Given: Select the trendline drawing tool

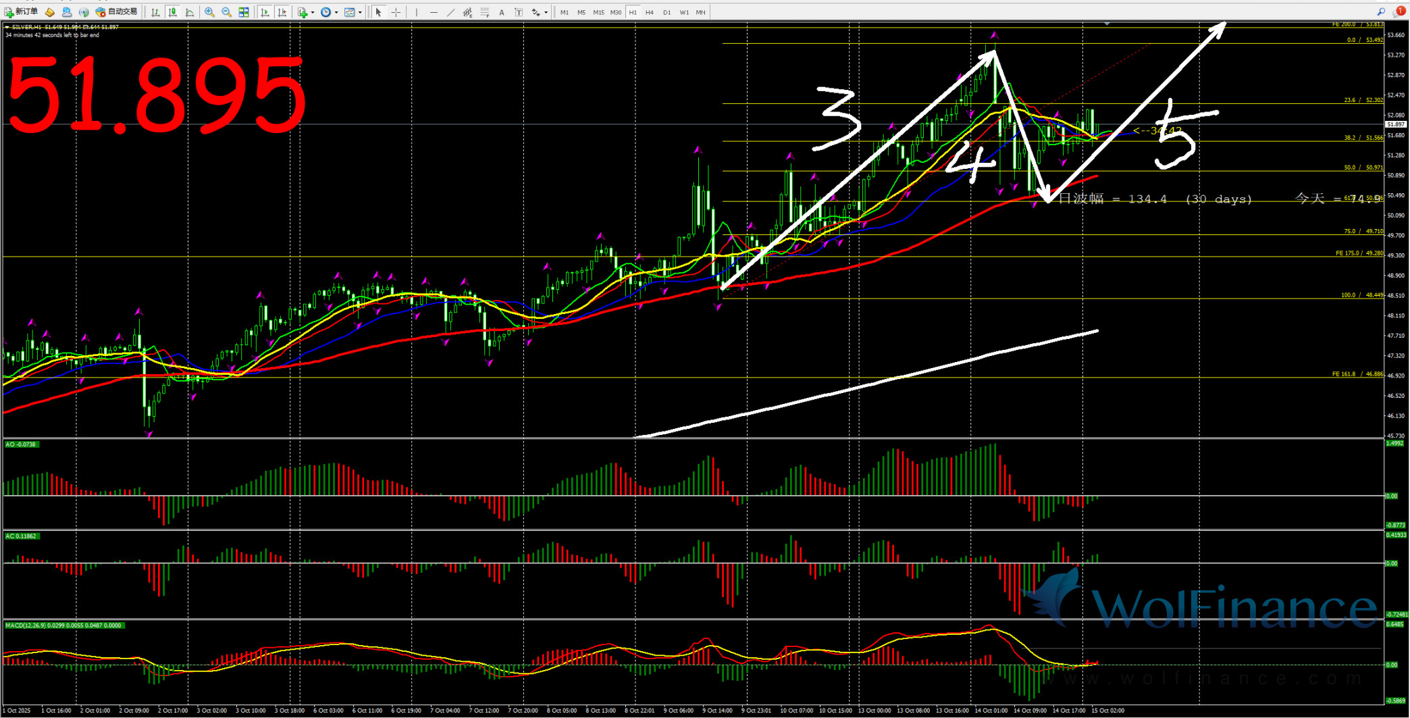Looking at the screenshot, I should (450, 12).
